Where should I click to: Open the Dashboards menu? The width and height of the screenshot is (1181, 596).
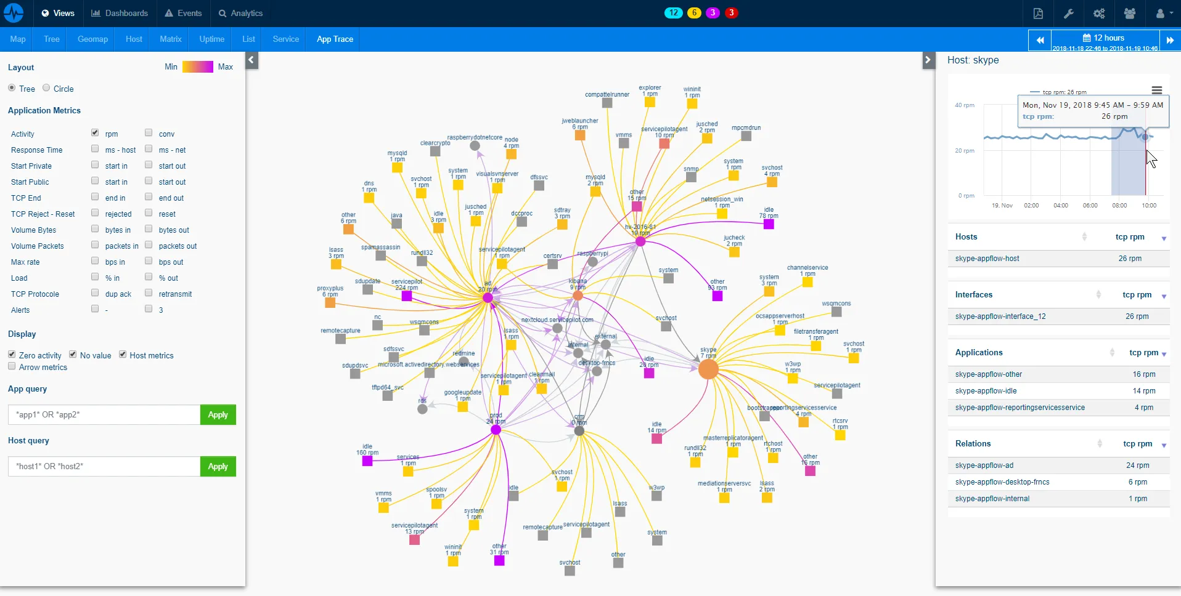[x=120, y=14]
